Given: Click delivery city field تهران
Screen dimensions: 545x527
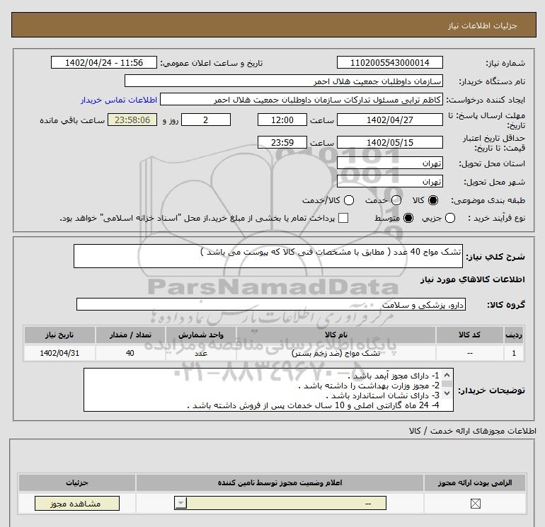Looking at the screenshot, I should click(x=389, y=181).
